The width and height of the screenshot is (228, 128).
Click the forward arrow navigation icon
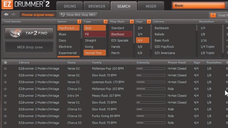tap(14, 14)
